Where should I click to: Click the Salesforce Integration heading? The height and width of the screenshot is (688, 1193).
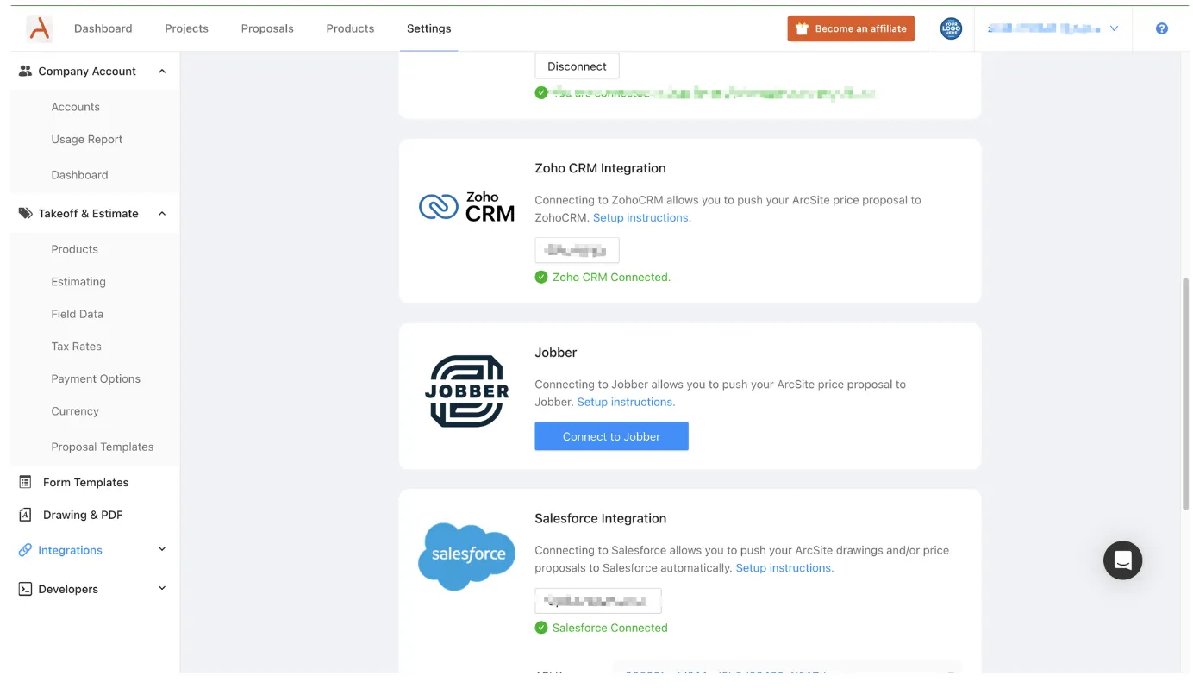coord(600,519)
